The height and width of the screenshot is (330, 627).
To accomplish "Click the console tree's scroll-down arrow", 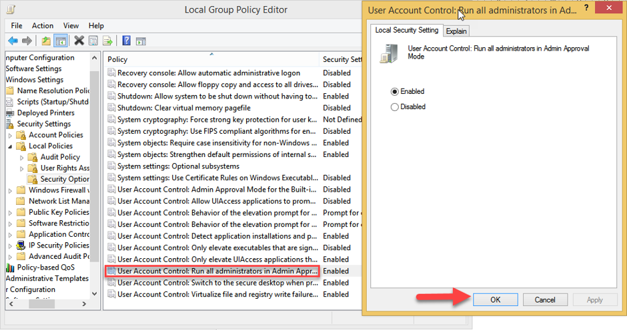I will (94, 293).
